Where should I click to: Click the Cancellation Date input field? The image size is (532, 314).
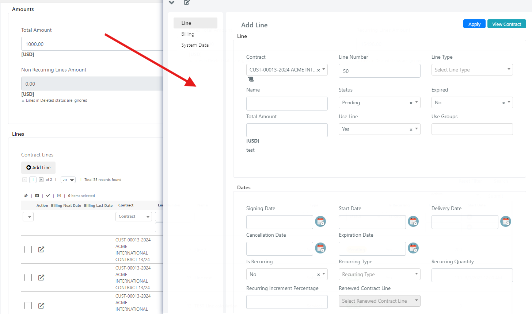tap(280, 249)
